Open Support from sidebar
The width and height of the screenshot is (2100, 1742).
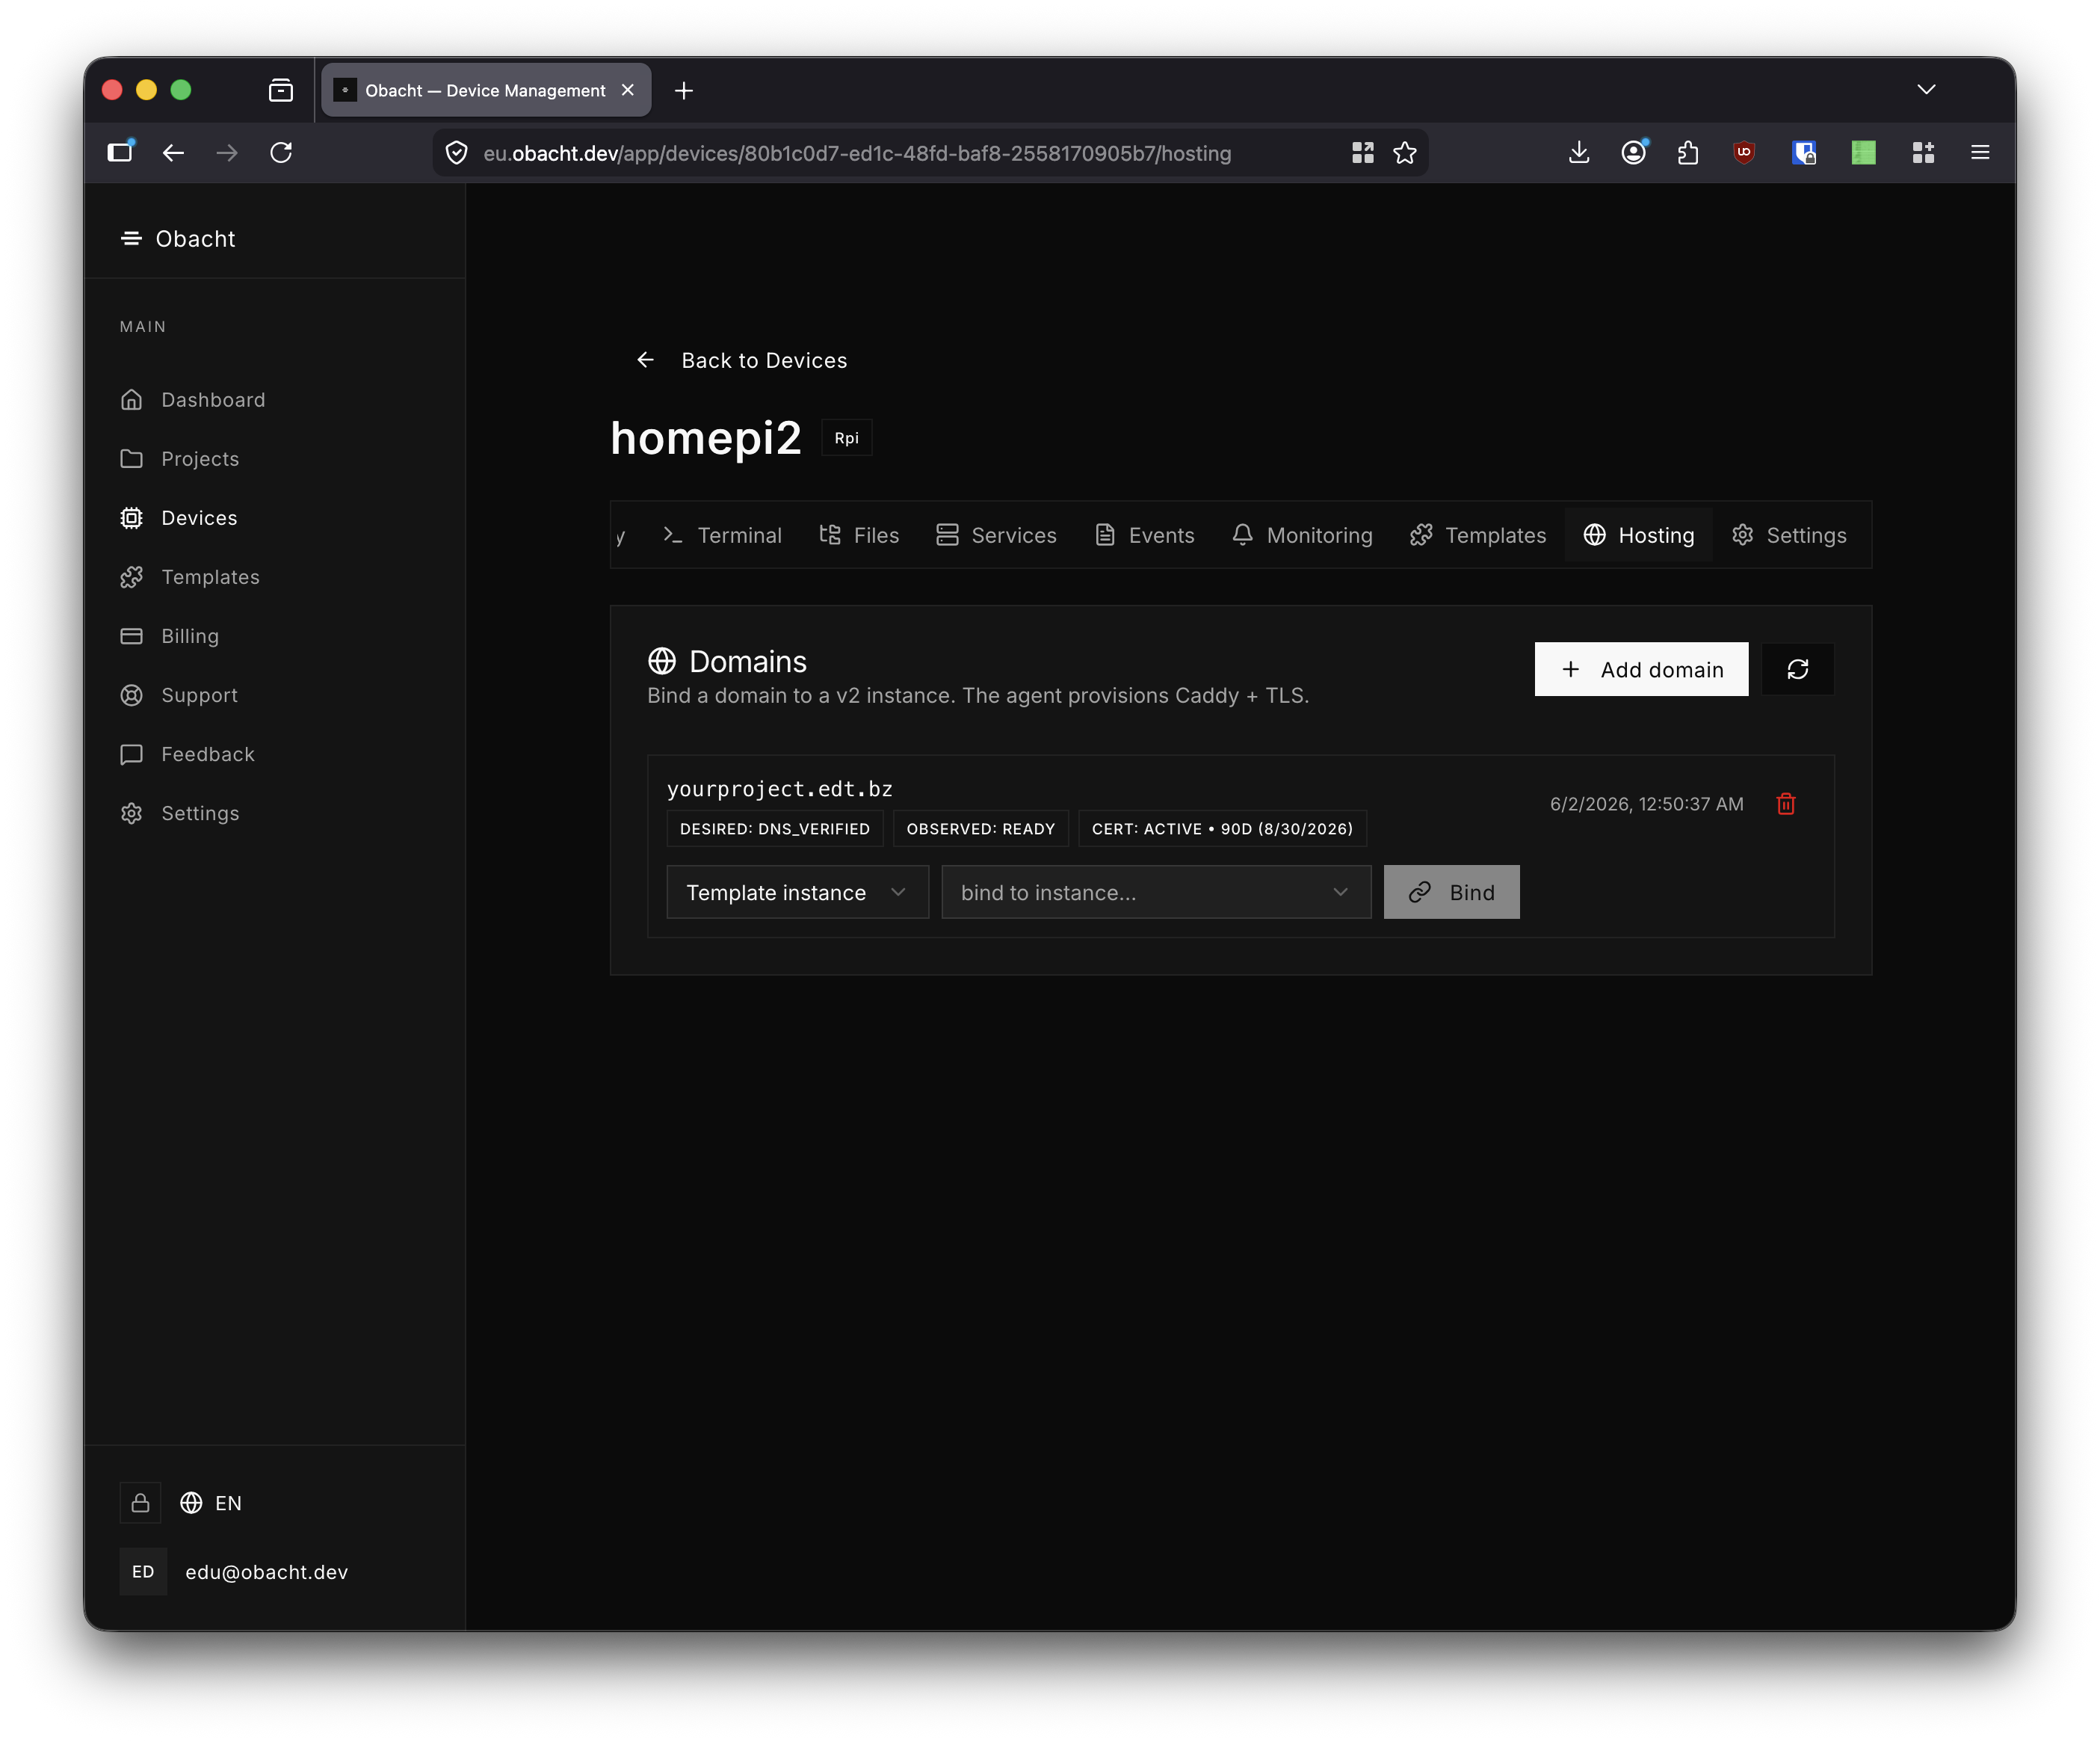(x=179, y=695)
